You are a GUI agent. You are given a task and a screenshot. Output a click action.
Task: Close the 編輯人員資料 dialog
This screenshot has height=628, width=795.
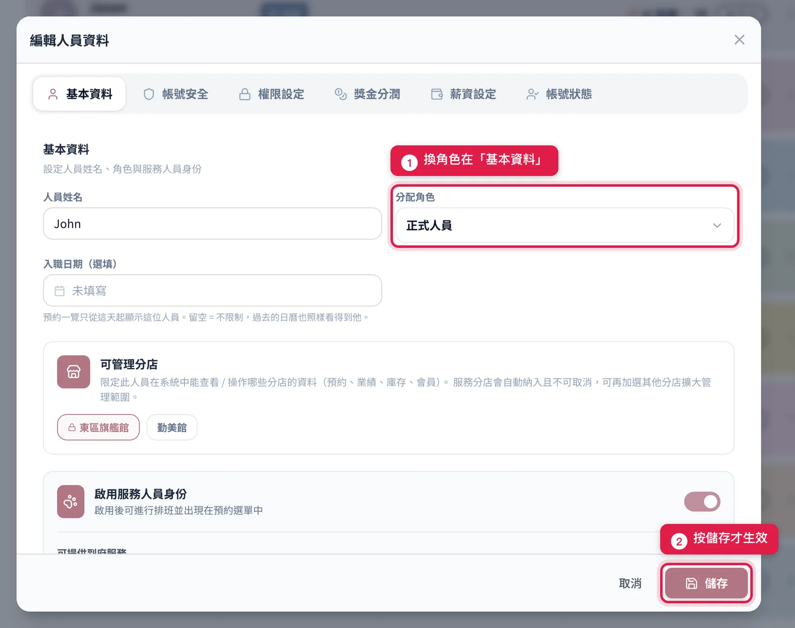point(739,40)
